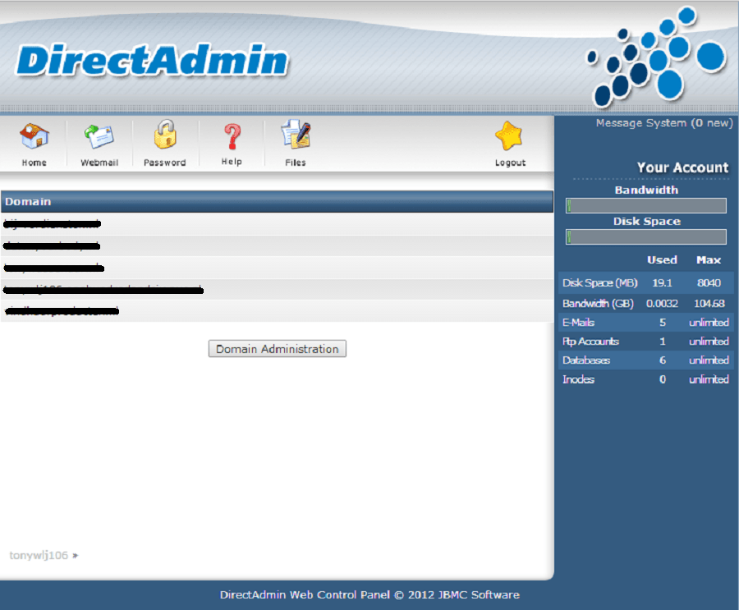Click the tonywlj106 breadcrumb link
Screen dimensions: 739x610
39,555
